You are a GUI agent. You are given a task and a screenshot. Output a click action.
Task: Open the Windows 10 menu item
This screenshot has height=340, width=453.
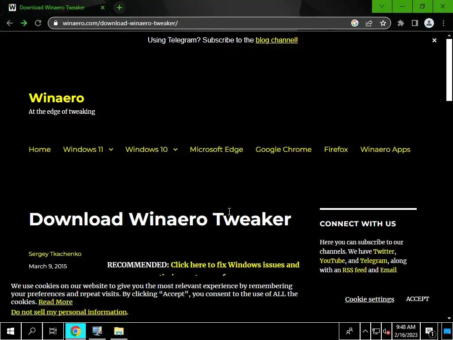[146, 150]
